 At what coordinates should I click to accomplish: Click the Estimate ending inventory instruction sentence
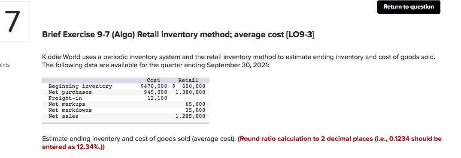pyautogui.click(x=139, y=139)
